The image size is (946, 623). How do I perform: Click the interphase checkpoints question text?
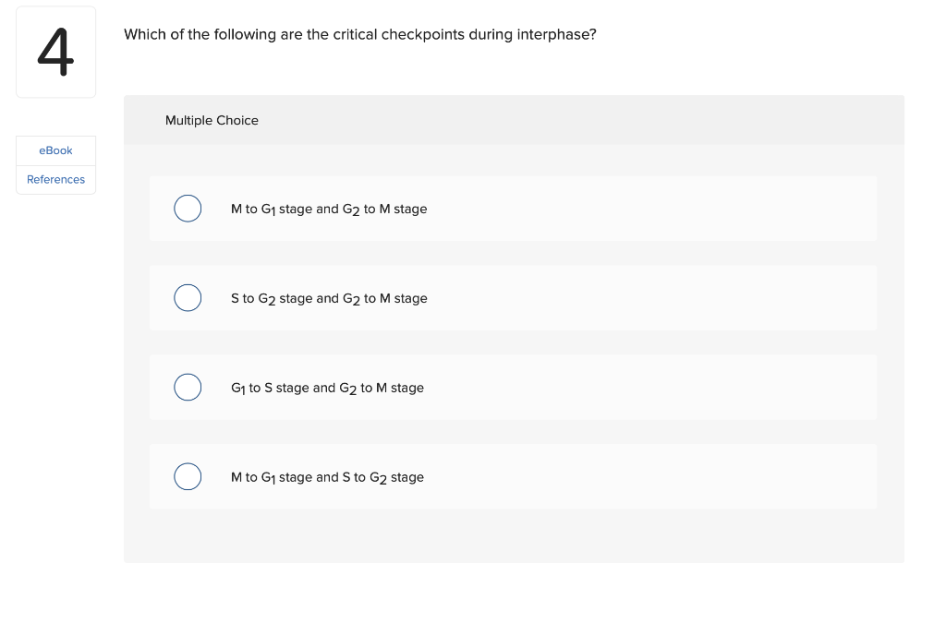[x=360, y=34]
